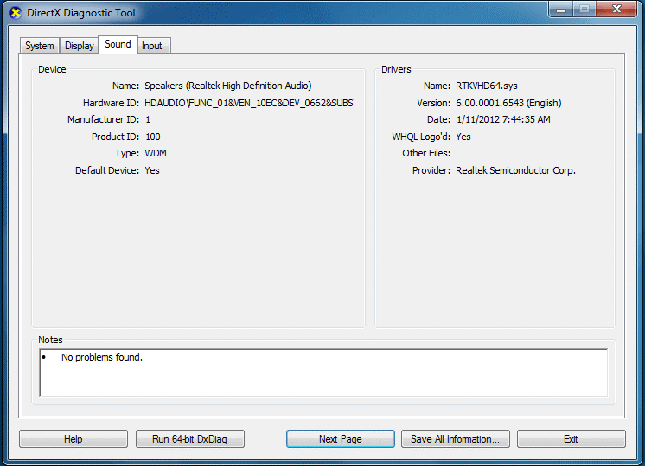Click provider Realtek Semiconductor Corp.
Screen dimensions: 645x466
pos(515,170)
